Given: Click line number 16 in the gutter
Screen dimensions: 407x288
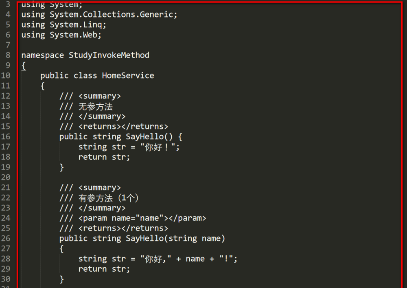Looking at the screenshot, I should click(6, 136).
